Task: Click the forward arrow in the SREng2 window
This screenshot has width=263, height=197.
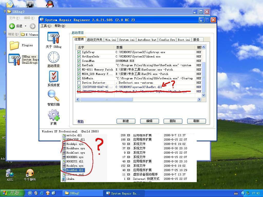Action: 33,26
